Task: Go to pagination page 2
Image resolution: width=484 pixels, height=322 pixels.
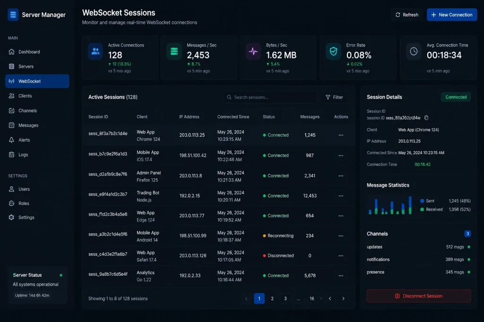Action: (272, 298)
